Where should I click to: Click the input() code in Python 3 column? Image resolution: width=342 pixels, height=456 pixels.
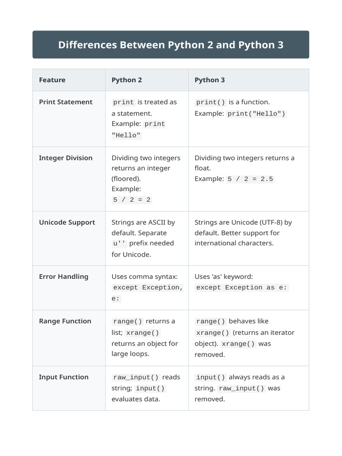[x=211, y=377]
